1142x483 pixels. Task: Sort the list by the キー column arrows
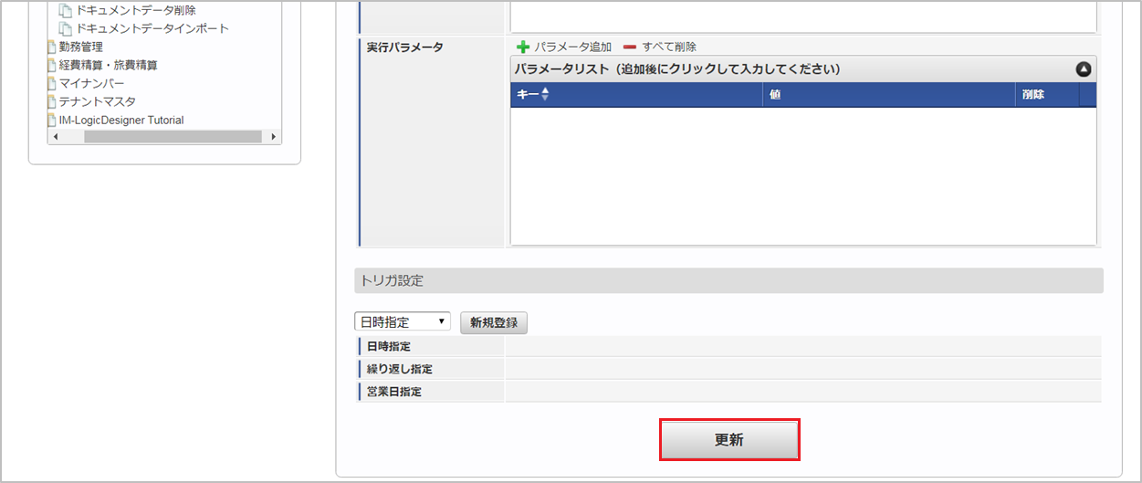tap(545, 94)
